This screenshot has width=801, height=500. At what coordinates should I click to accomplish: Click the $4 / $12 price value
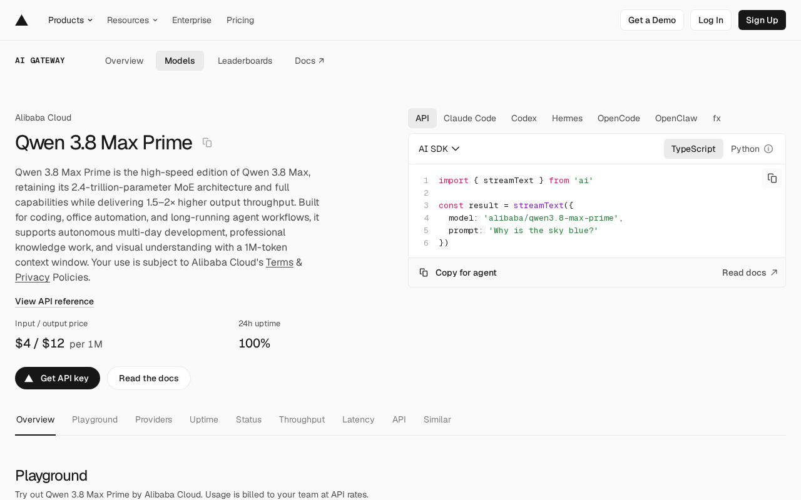tap(40, 343)
